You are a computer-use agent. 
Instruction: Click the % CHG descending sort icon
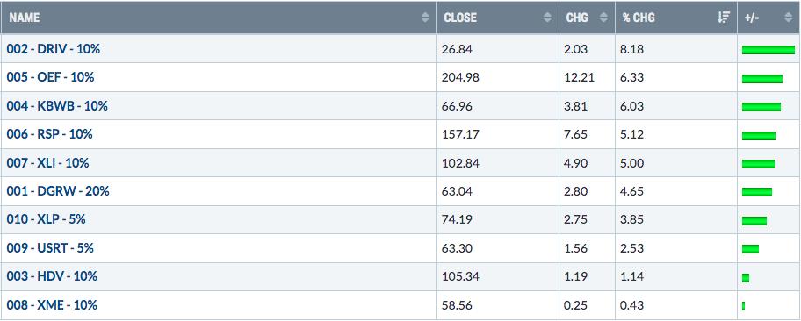[724, 18]
